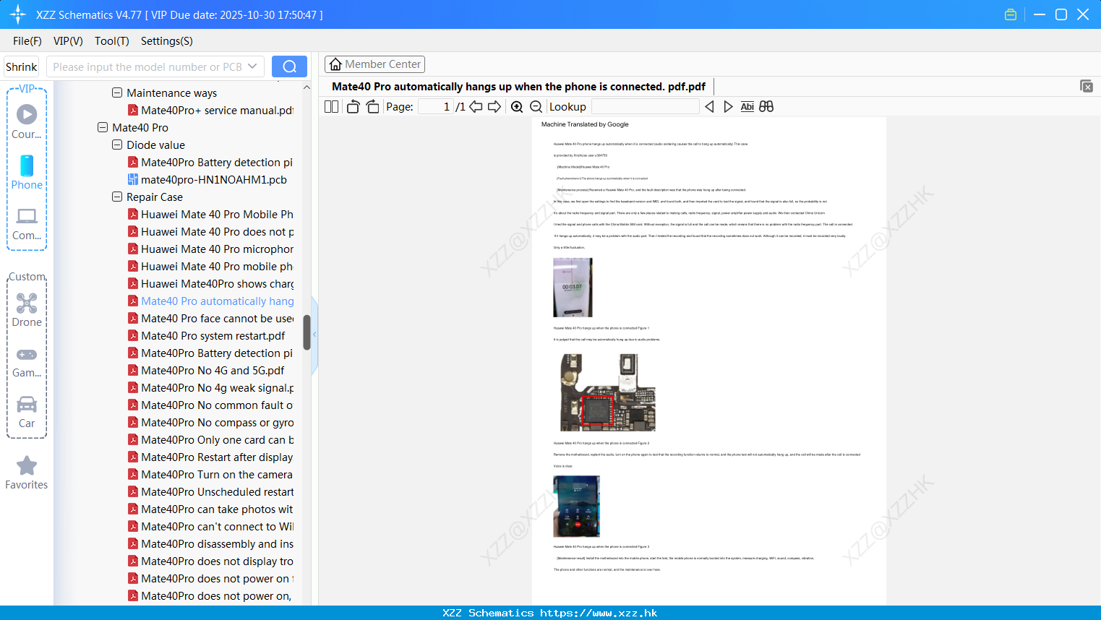
Task: Open the Member Center
Action: pyautogui.click(x=374, y=64)
